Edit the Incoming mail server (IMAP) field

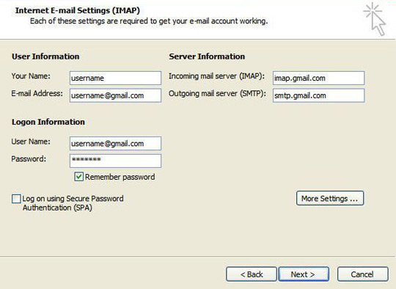[318, 78]
